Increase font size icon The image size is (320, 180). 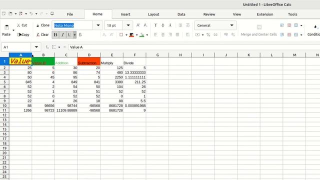(x=138, y=25)
